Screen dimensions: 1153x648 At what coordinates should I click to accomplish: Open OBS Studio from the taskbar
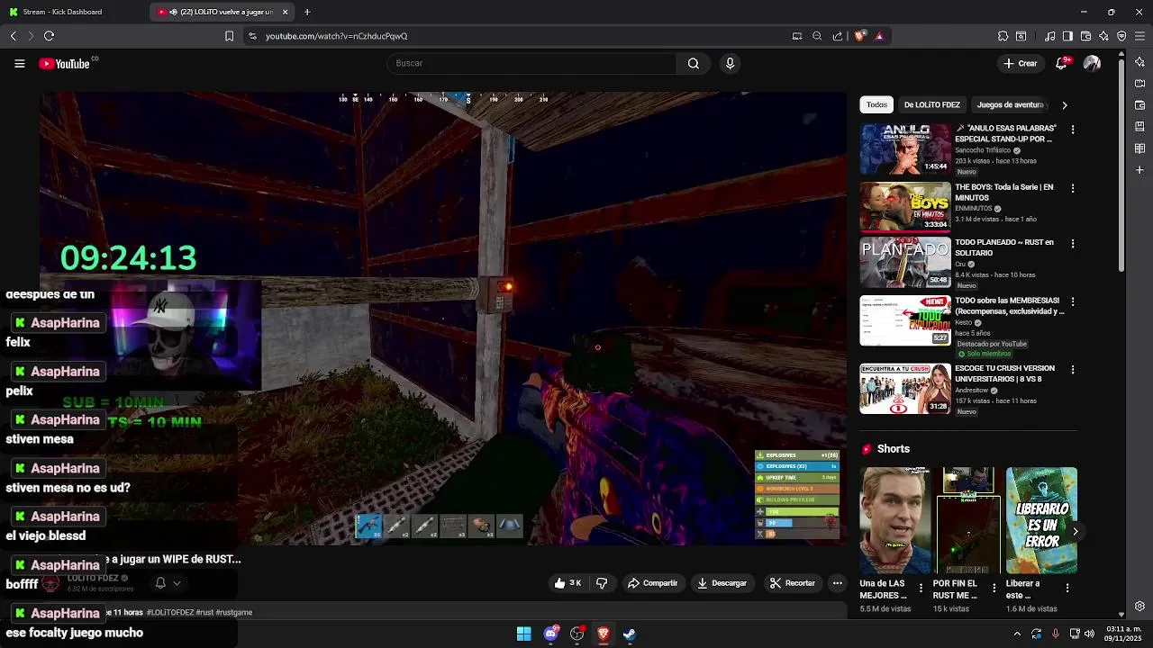click(x=577, y=634)
